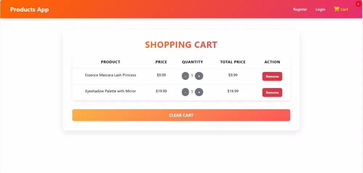Increase quantity of Essence Mascara Lash Princess
Image resolution: width=363 pixels, height=173 pixels.
click(x=199, y=76)
